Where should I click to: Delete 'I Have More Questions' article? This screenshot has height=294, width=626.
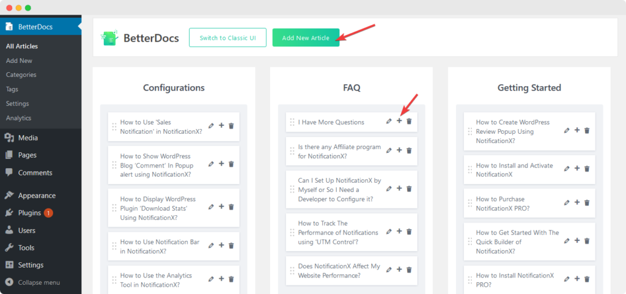[x=409, y=121]
